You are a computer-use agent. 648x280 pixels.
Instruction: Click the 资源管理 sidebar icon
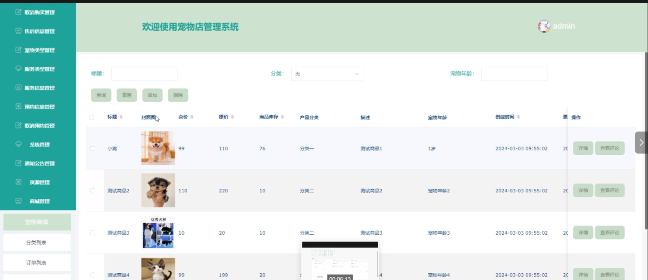pyautogui.click(x=19, y=182)
